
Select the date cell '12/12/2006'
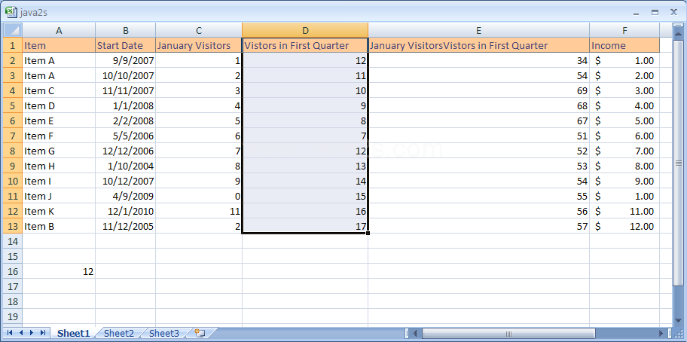coord(125,151)
